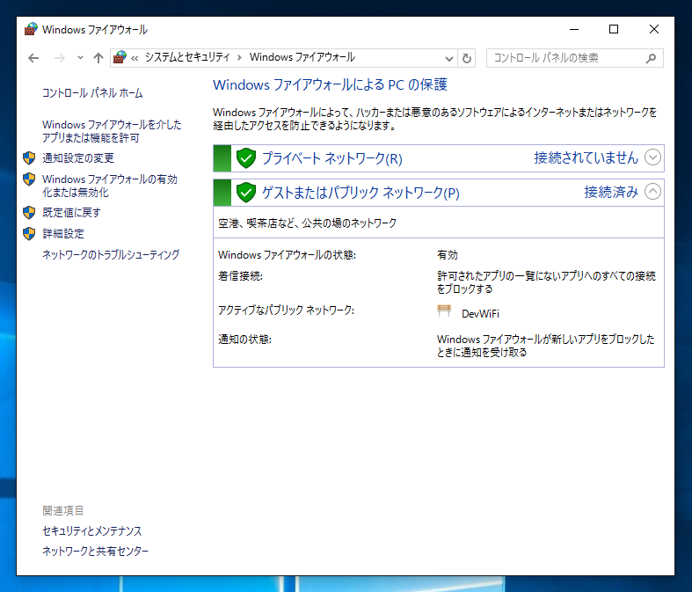
Task: Click 接続されていません status text
Action: tap(586, 157)
